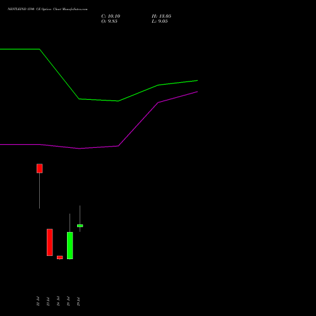
Task: Click the 28 Jul date label
Action: pos(68,301)
